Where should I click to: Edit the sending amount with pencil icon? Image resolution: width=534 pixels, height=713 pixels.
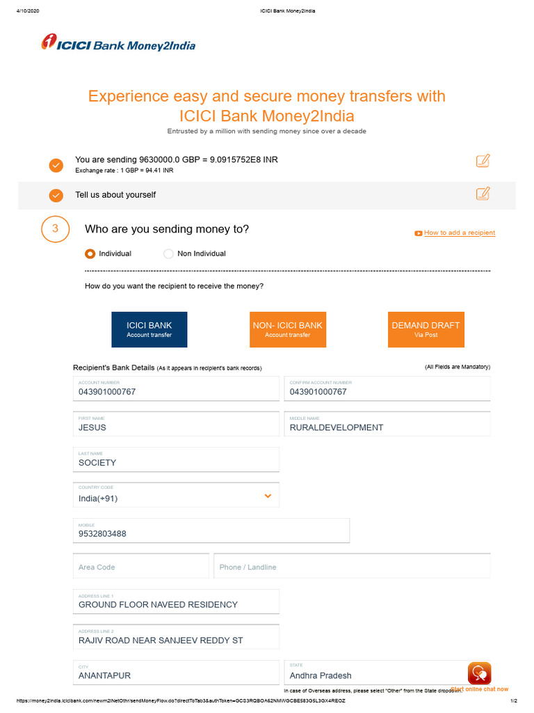click(x=483, y=161)
